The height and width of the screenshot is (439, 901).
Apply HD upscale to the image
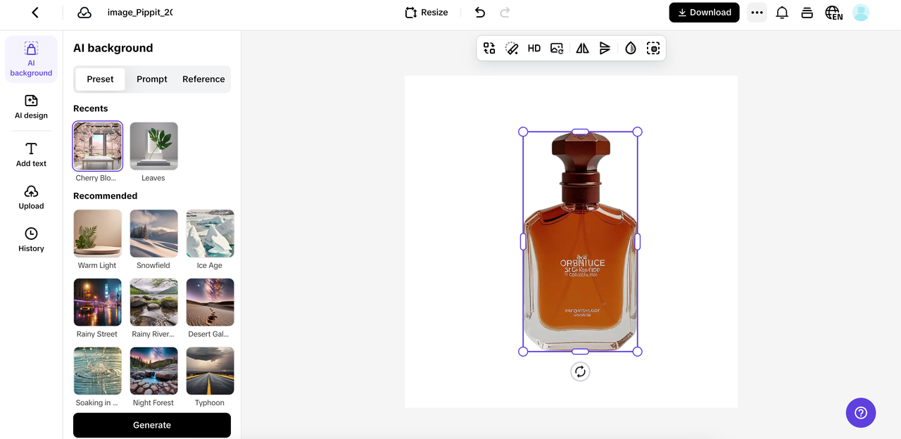[x=534, y=48]
